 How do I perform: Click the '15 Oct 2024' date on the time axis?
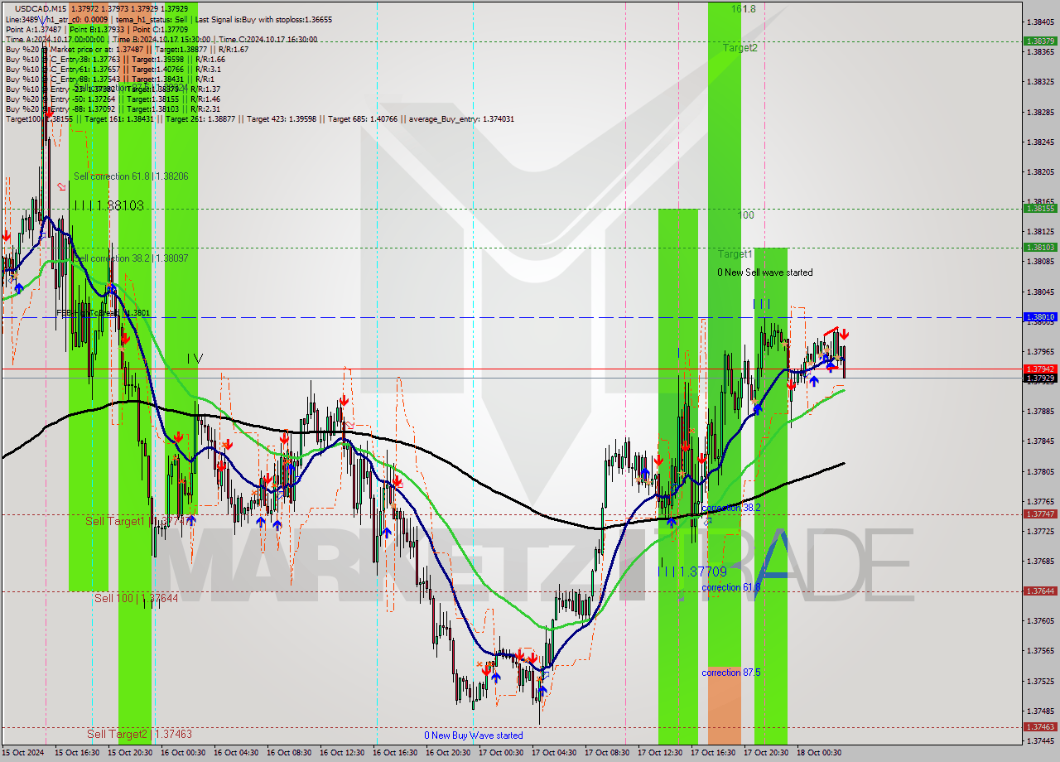23,753
